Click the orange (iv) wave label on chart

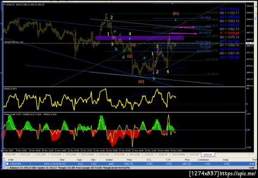(x=176, y=13)
